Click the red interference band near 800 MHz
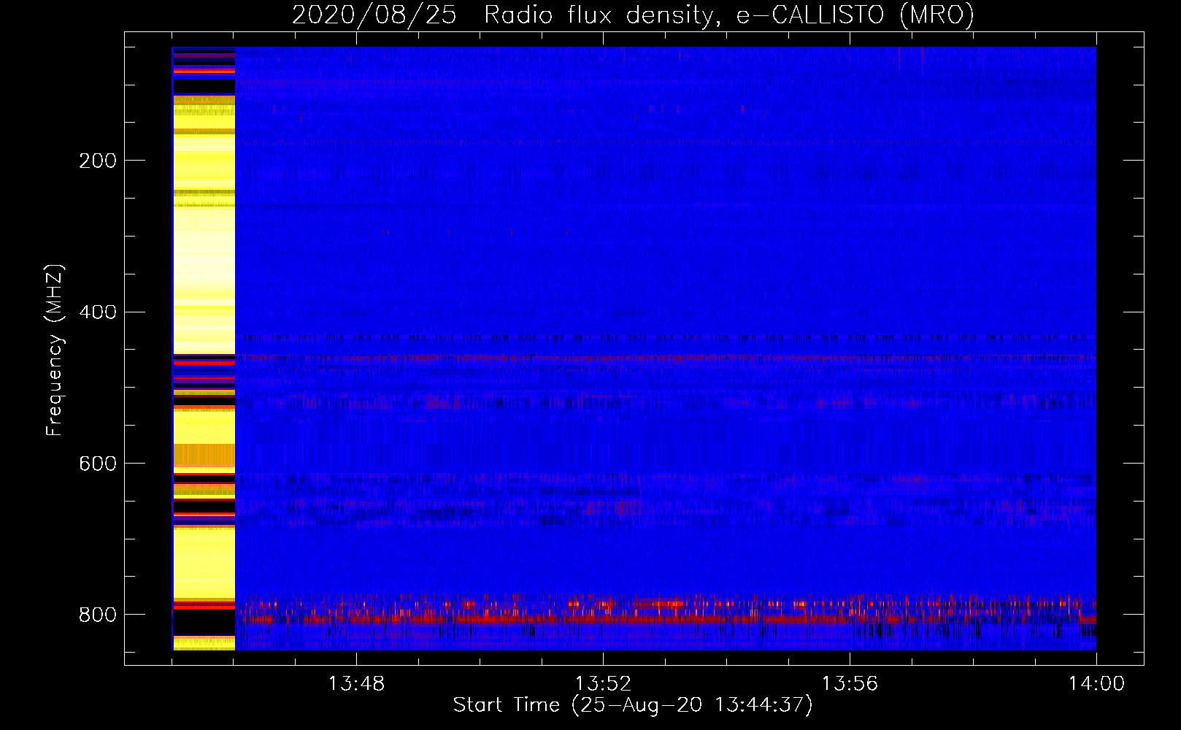This screenshot has height=730, width=1181. pos(665,620)
